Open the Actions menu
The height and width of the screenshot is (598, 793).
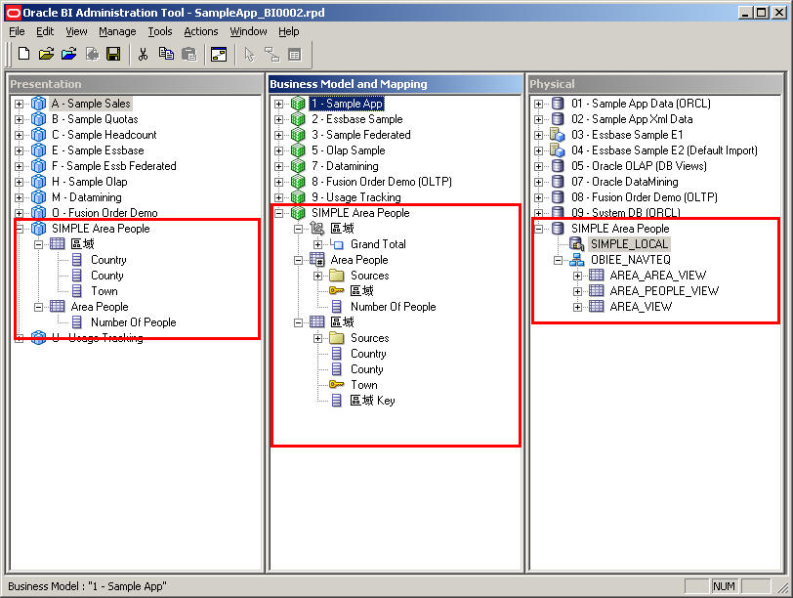tap(201, 31)
